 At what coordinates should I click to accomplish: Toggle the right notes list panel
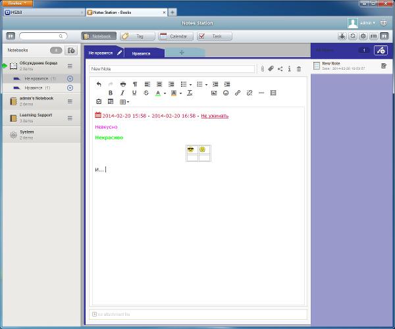[384, 36]
